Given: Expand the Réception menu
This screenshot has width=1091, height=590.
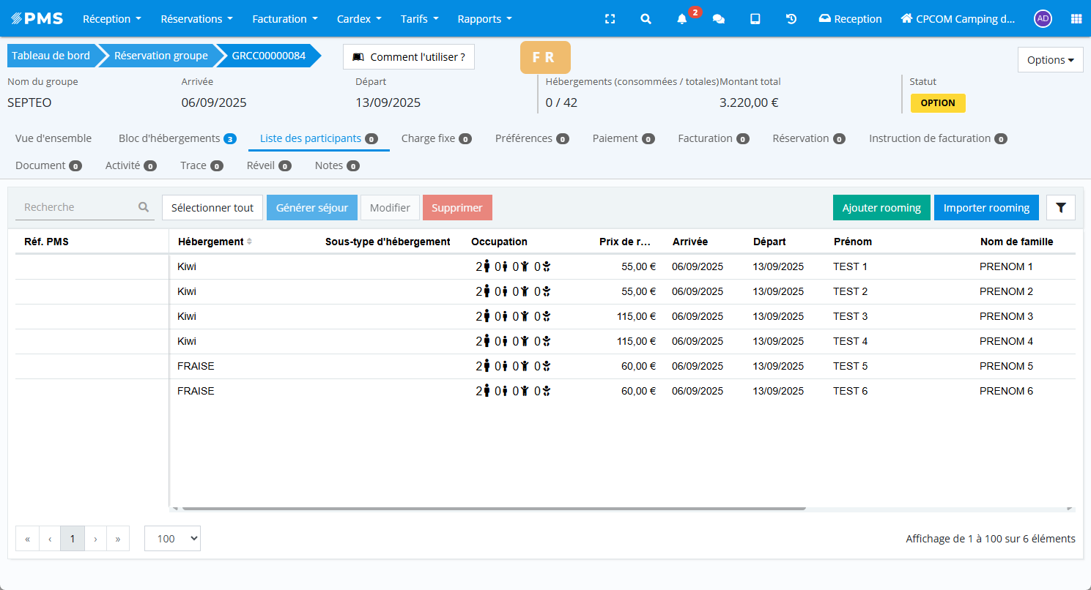Looking at the screenshot, I should pos(111,19).
